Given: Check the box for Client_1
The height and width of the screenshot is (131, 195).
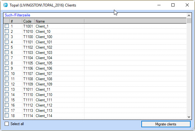Looking at the screenshot, I should [7, 26].
